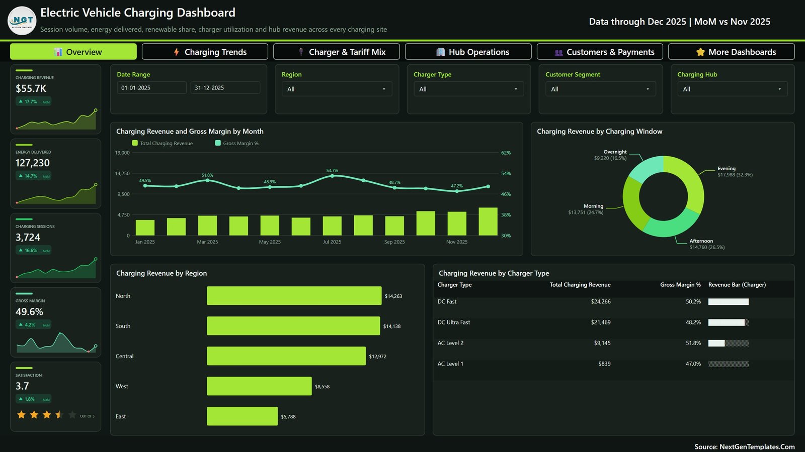Select the Central region bar
The image size is (805, 452).
(286, 356)
